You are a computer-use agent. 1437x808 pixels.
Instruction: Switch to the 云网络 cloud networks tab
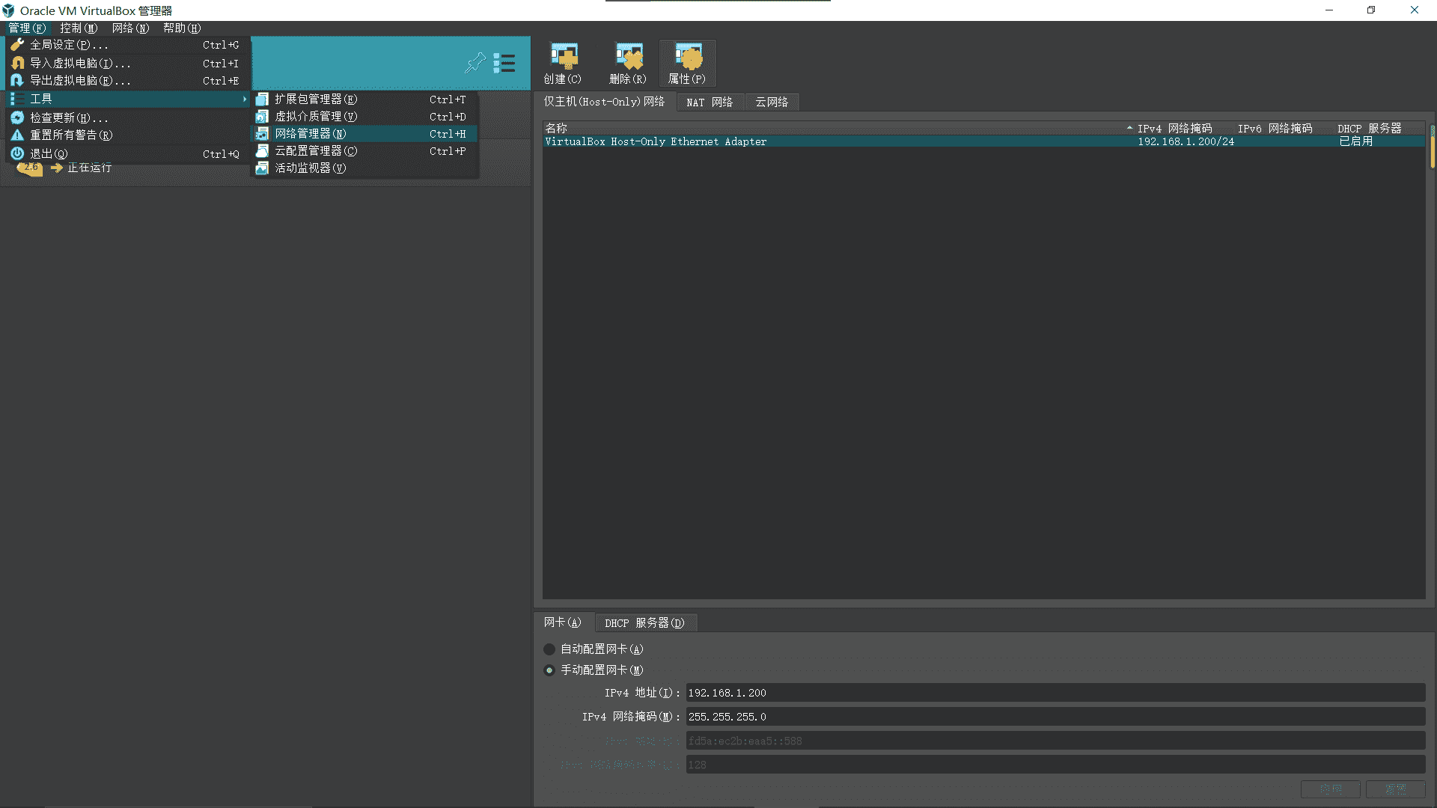772,102
